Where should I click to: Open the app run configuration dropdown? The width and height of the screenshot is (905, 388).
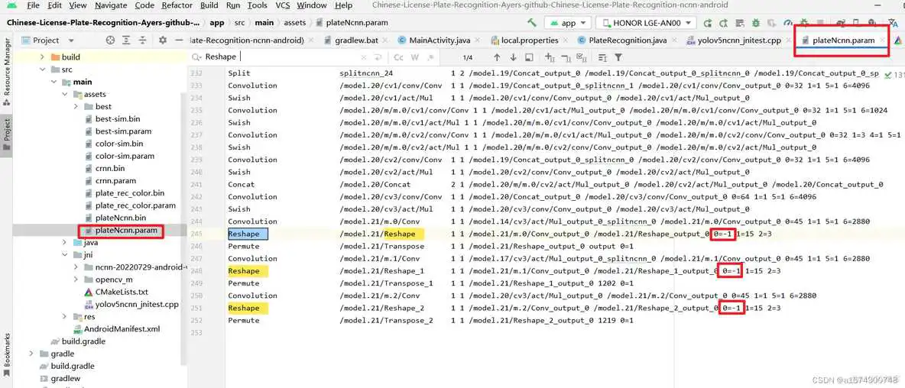[569, 23]
